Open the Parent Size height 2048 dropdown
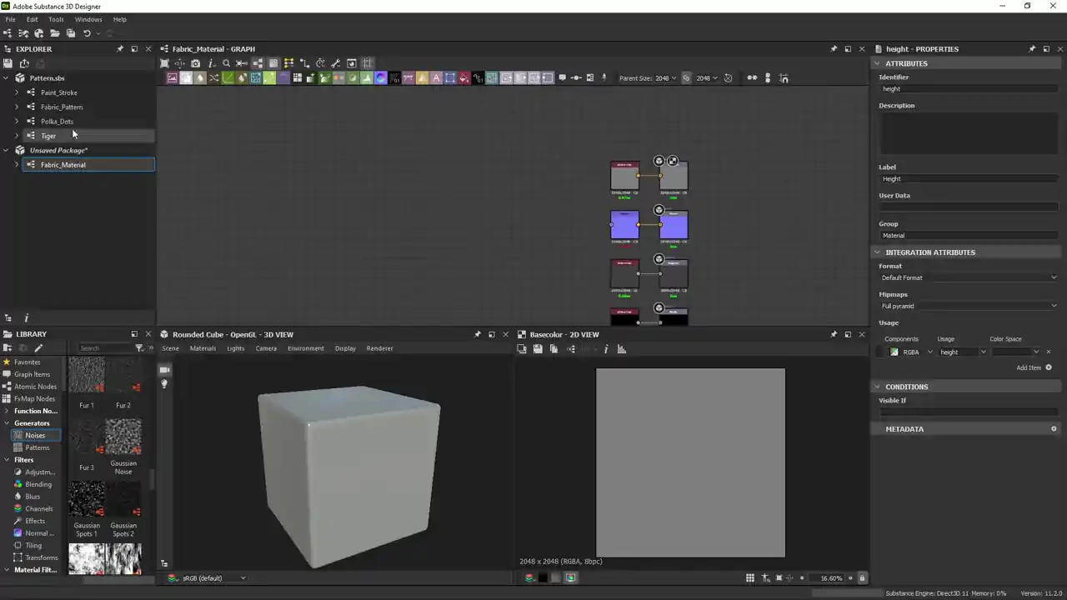Viewport: 1067px width, 600px height. (x=708, y=78)
